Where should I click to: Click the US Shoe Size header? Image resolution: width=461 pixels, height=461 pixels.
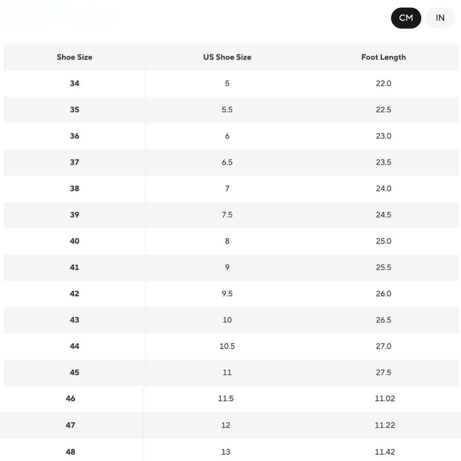[x=227, y=57]
